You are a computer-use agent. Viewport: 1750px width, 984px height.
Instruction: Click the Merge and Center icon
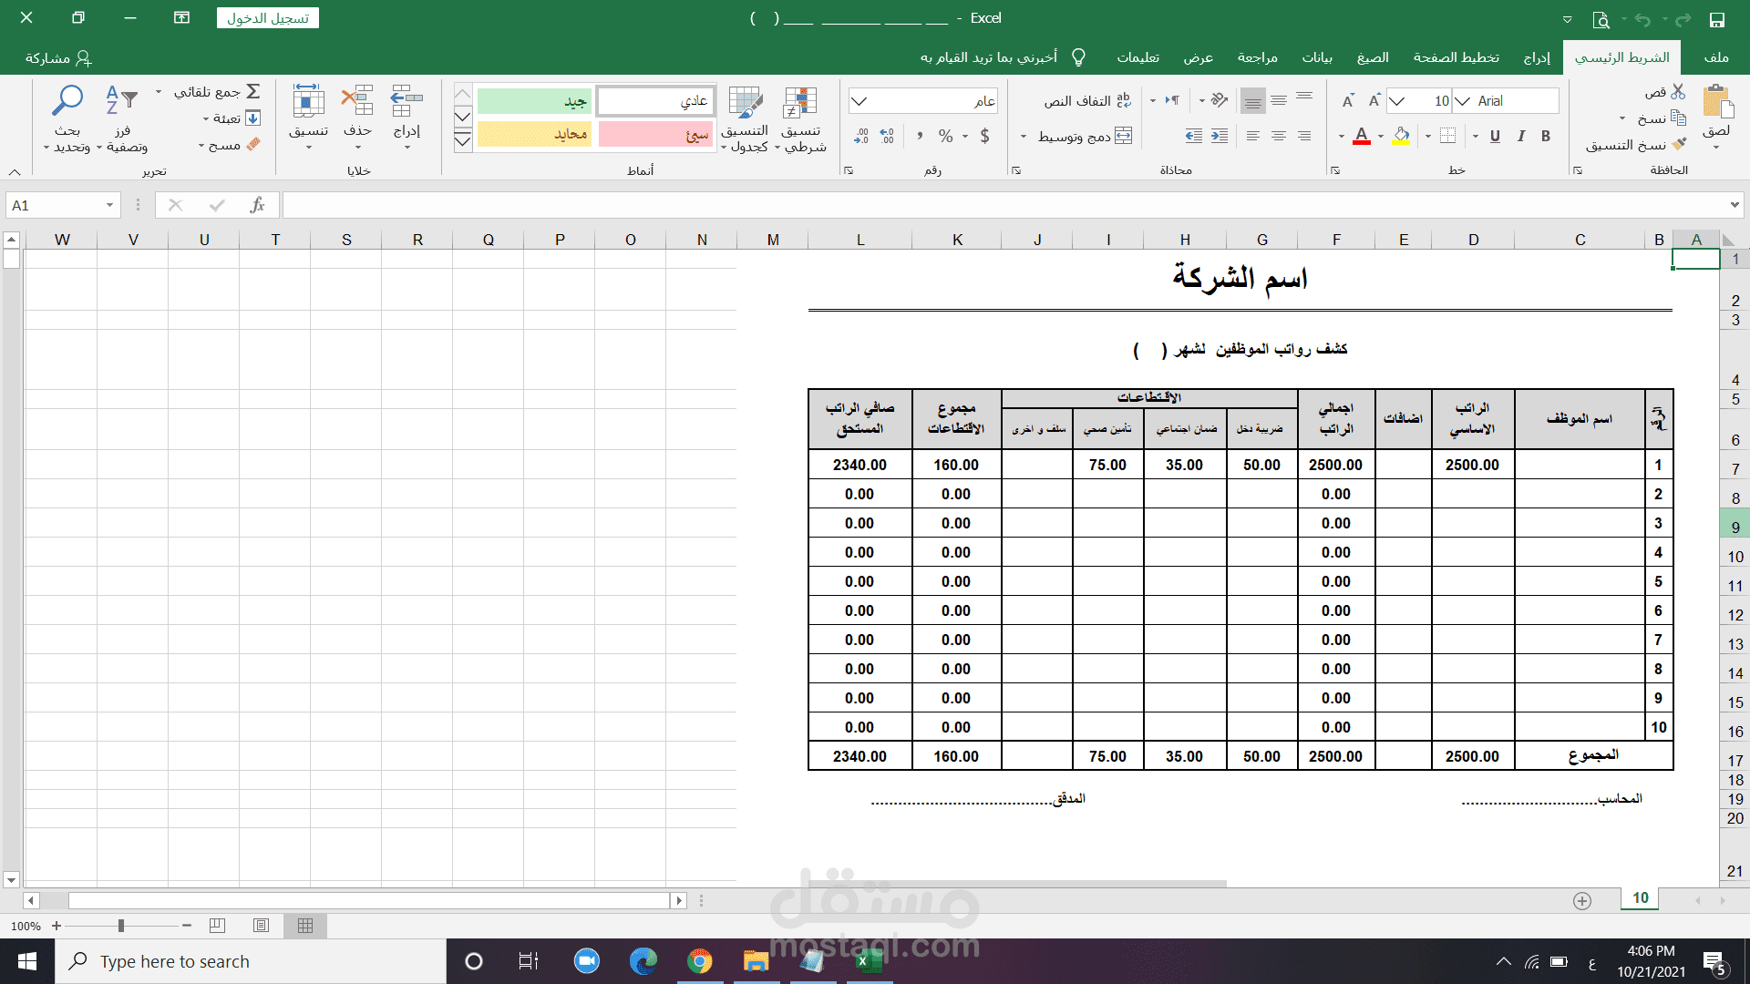1123,136
